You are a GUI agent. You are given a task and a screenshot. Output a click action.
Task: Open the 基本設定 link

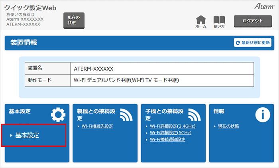pos(27,136)
